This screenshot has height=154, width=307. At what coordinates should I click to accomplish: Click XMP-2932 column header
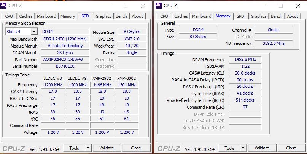102,78
